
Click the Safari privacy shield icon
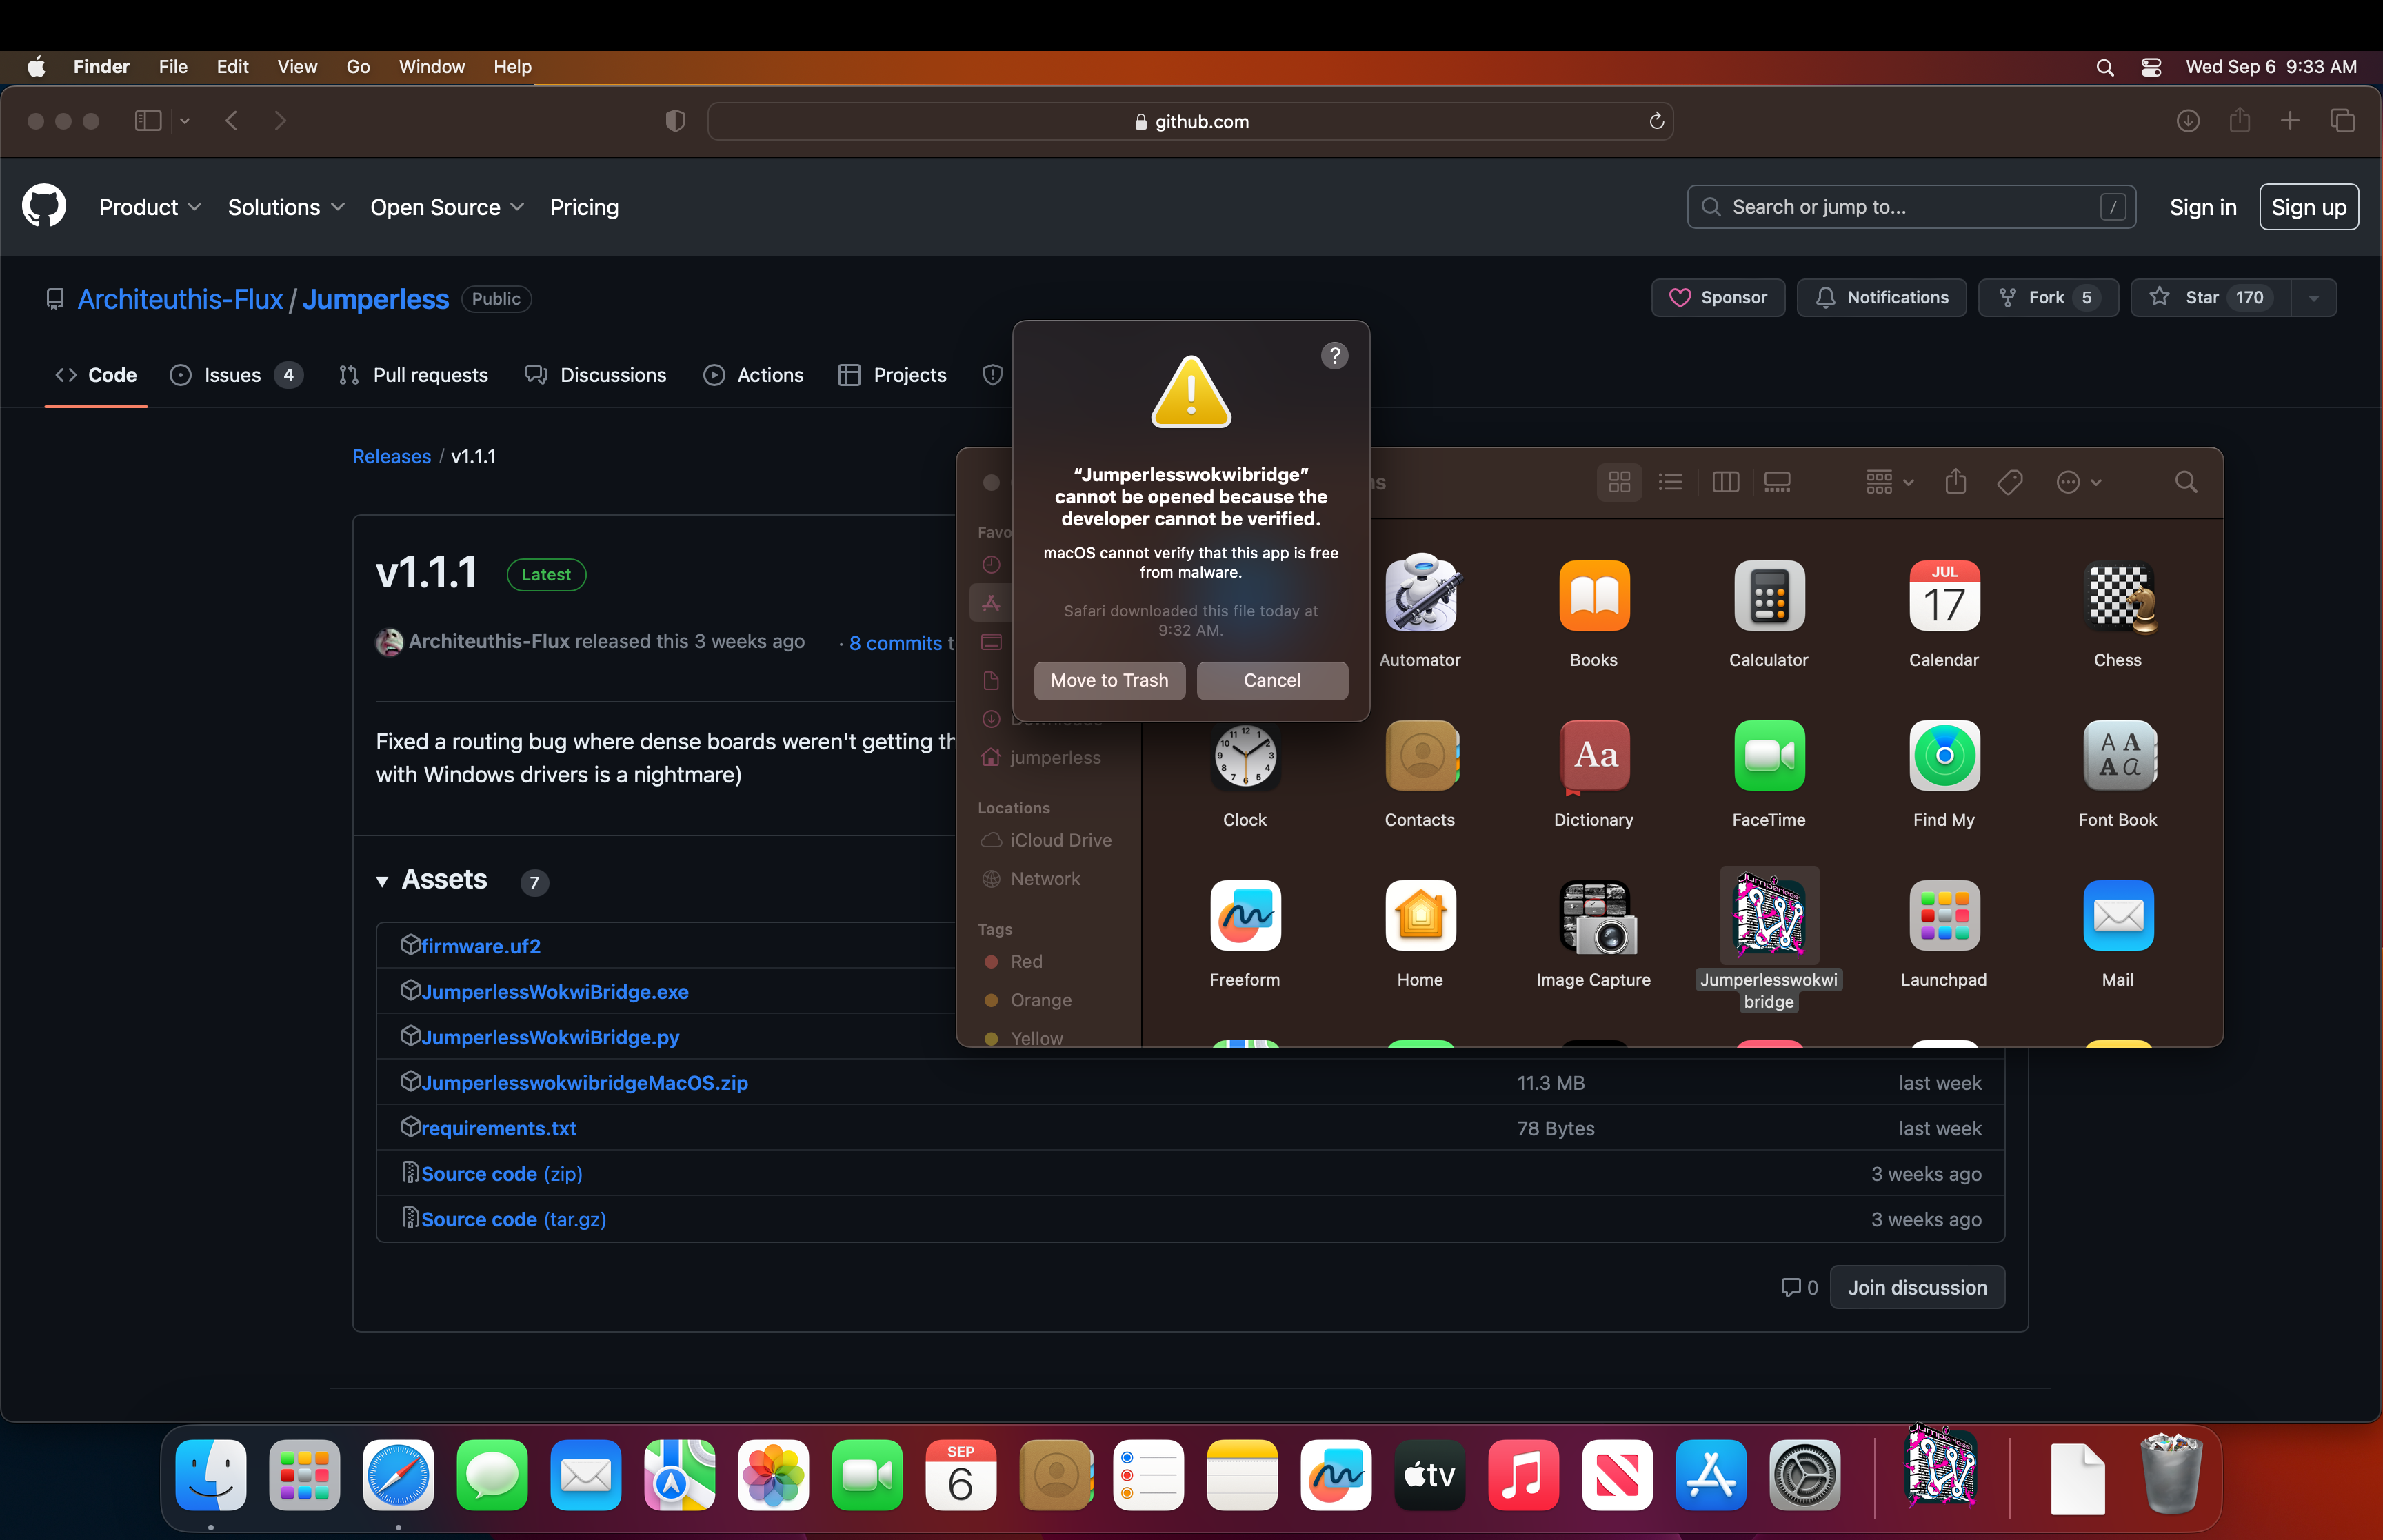pyautogui.click(x=675, y=121)
